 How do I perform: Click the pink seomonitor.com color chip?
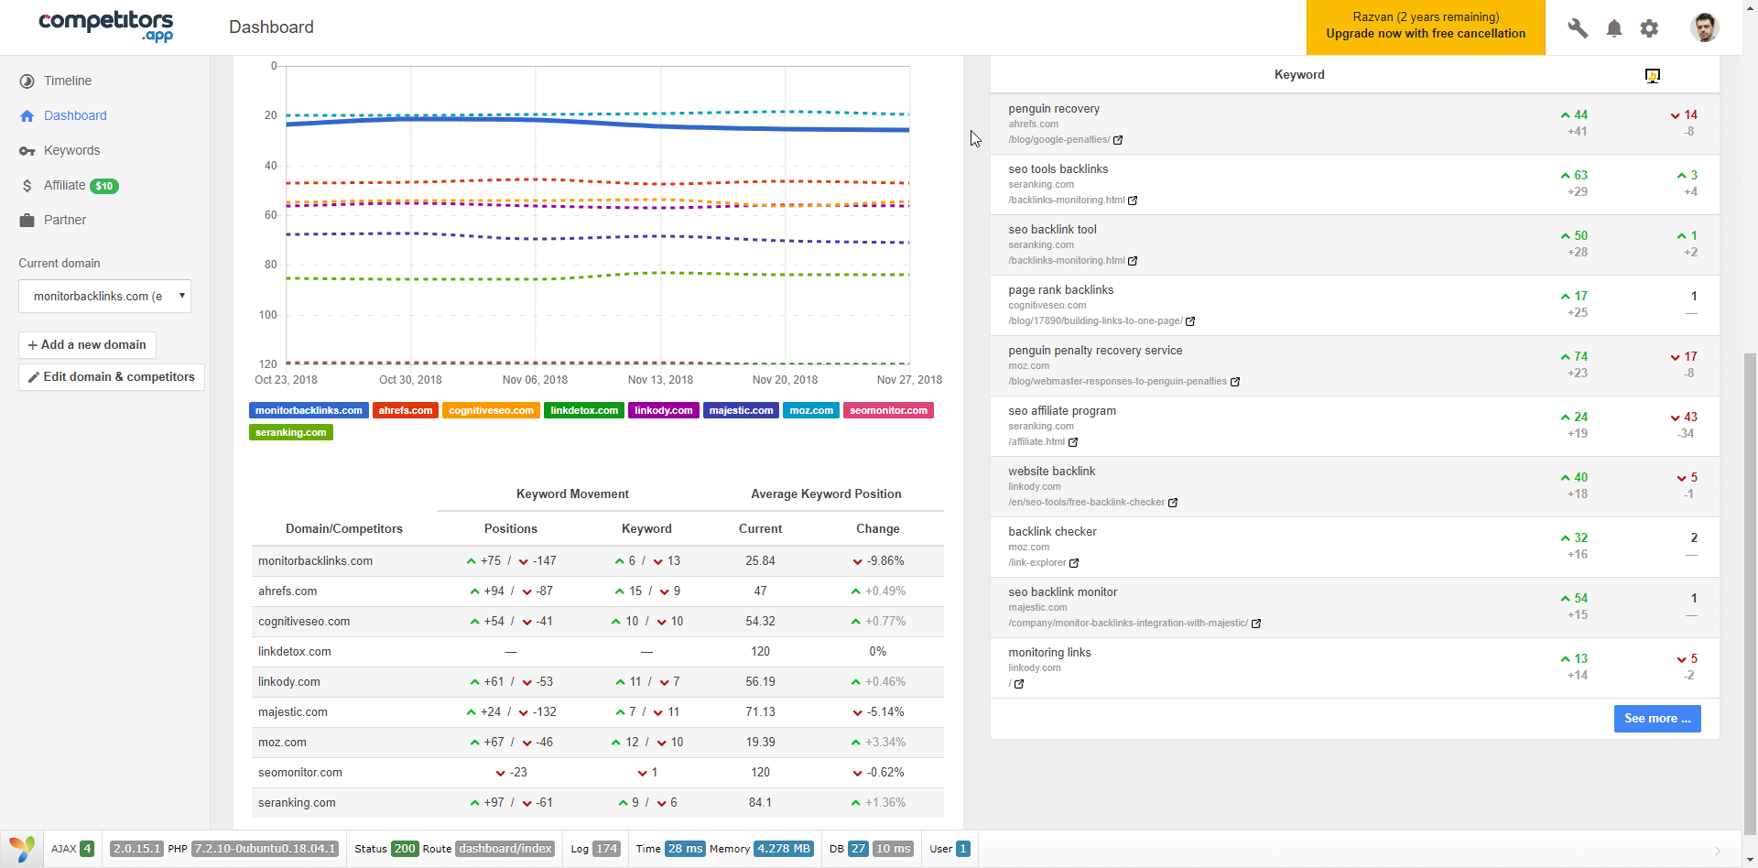pyautogui.click(x=887, y=410)
